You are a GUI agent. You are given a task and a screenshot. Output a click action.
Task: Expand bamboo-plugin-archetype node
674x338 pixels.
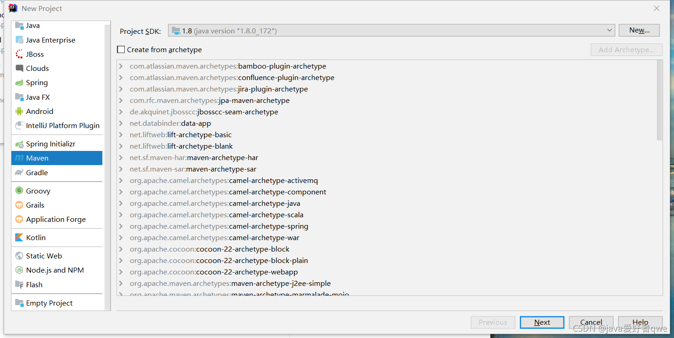point(121,66)
